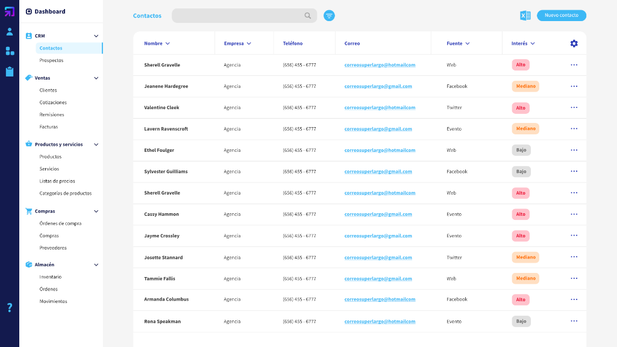The image size is (617, 347).
Task: Open the help question mark icon
Action: [x=10, y=307]
